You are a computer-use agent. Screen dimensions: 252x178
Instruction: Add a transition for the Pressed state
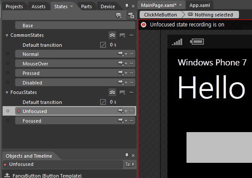(x=121, y=73)
